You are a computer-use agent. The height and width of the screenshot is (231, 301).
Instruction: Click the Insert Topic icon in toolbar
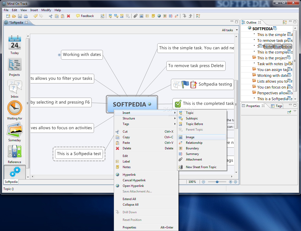point(110,16)
